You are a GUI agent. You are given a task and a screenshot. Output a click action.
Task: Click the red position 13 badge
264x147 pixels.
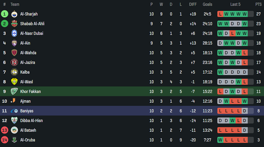4,130
